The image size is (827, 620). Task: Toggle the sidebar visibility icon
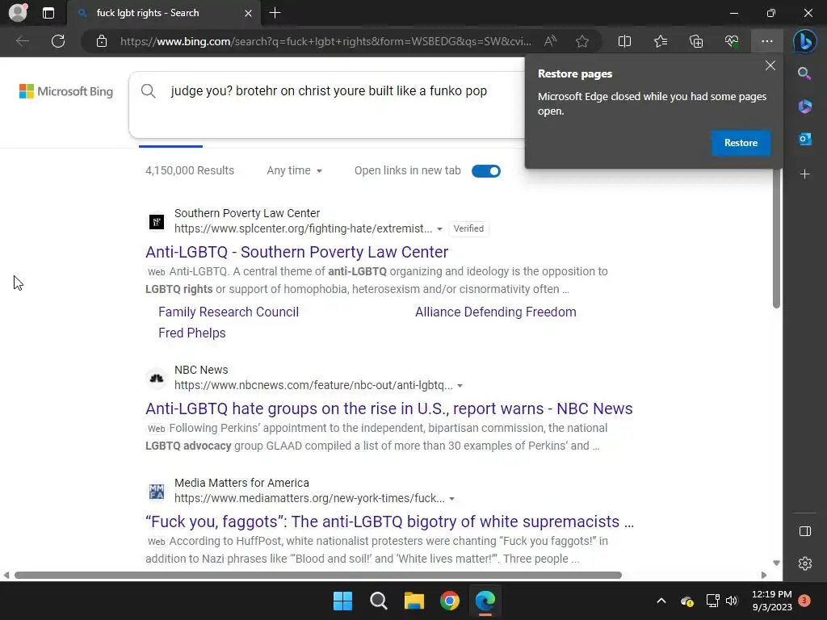click(805, 531)
